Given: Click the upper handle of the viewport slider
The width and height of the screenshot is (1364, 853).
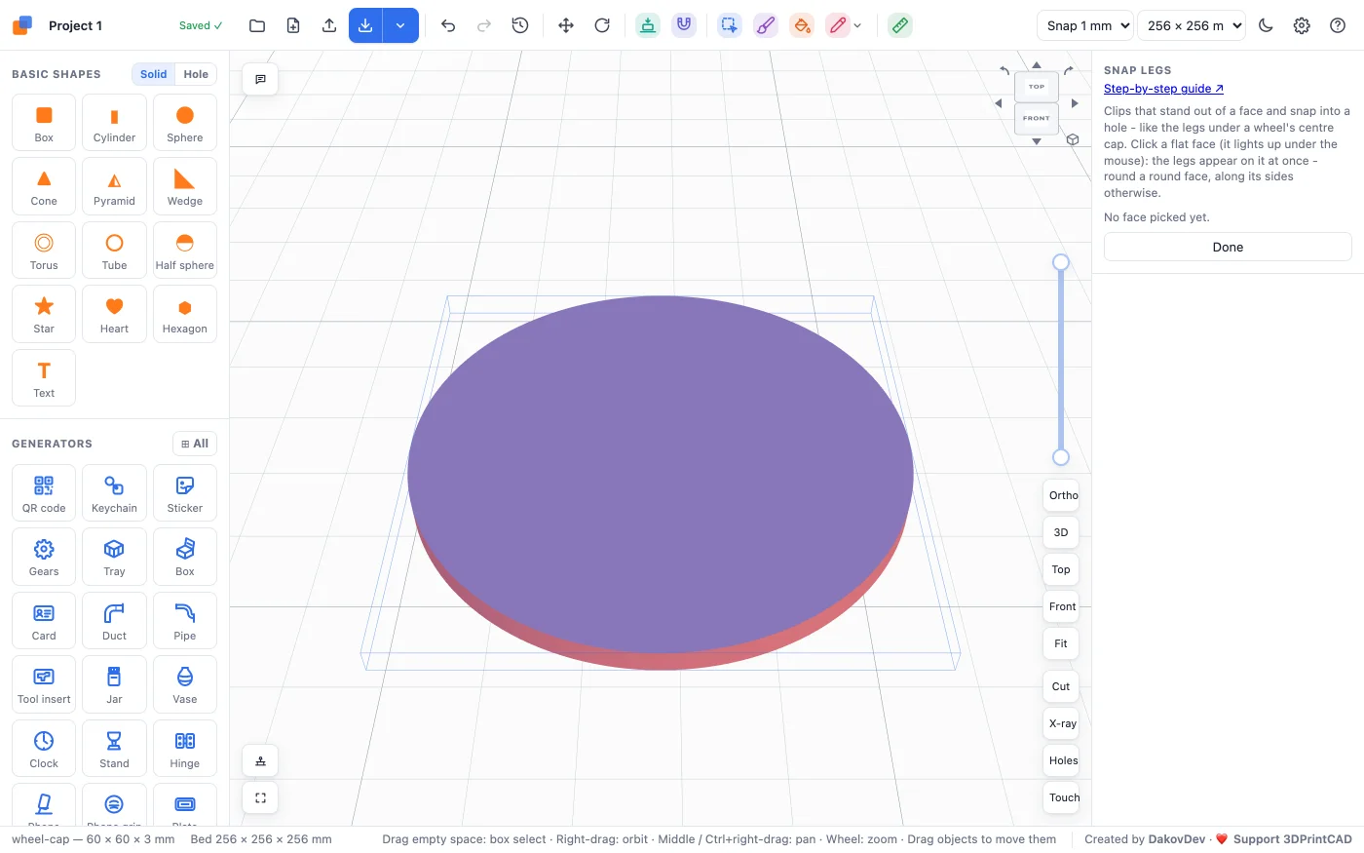Looking at the screenshot, I should [x=1061, y=262].
